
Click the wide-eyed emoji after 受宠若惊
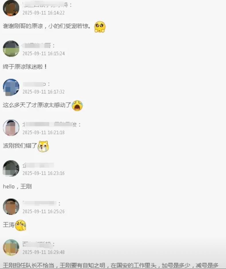(x=100, y=27)
